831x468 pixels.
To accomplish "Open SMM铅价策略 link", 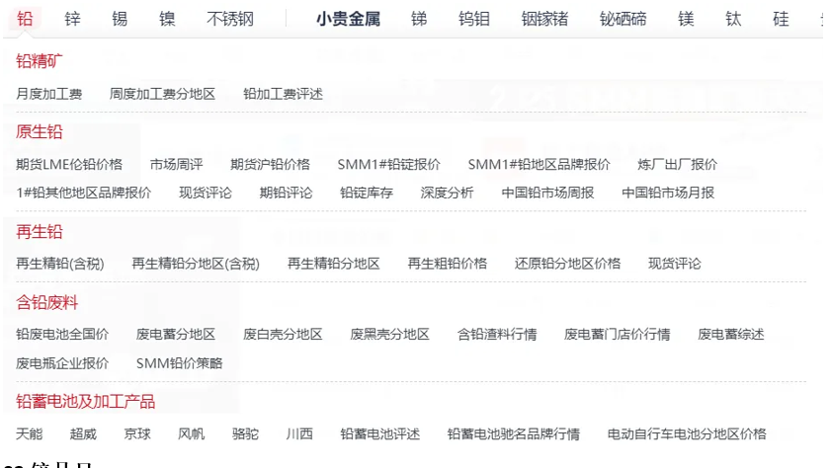I will [179, 363].
